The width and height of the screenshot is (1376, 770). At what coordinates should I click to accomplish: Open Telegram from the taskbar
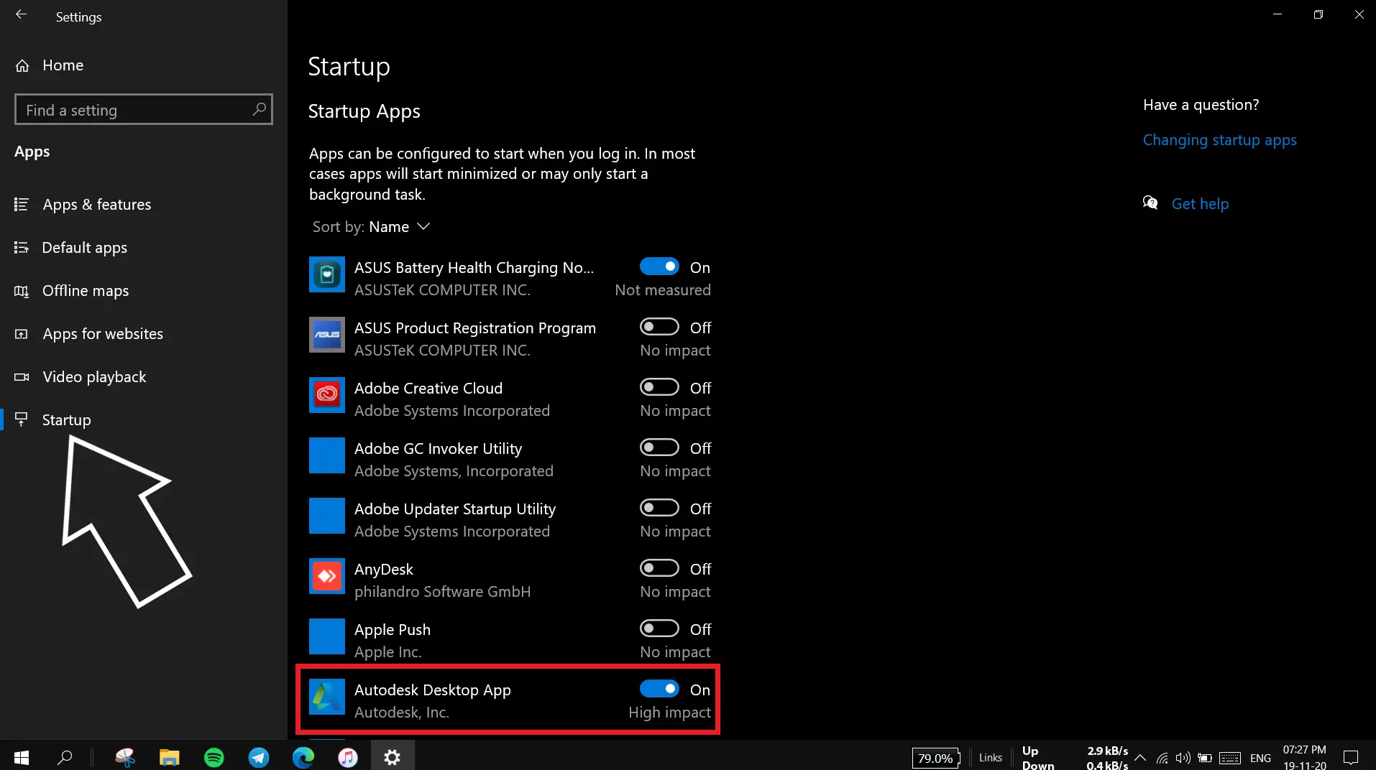tap(259, 757)
